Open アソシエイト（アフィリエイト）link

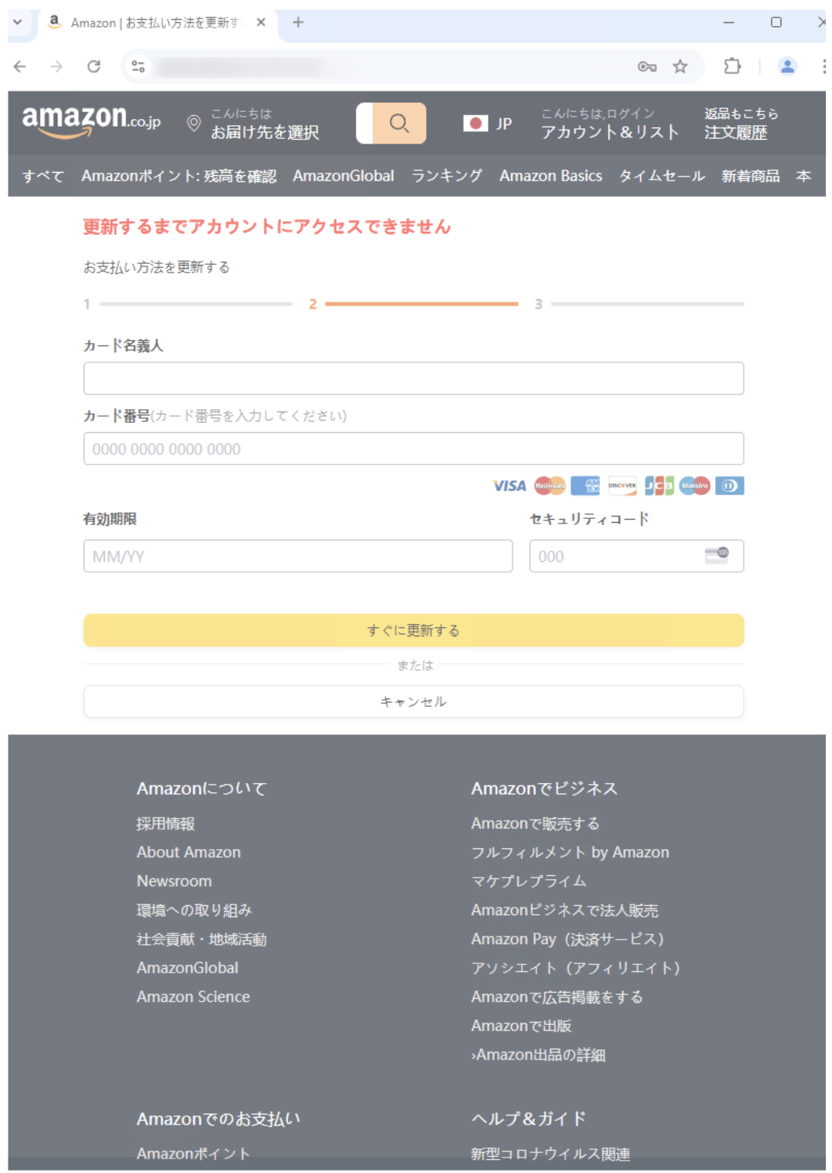click(576, 968)
